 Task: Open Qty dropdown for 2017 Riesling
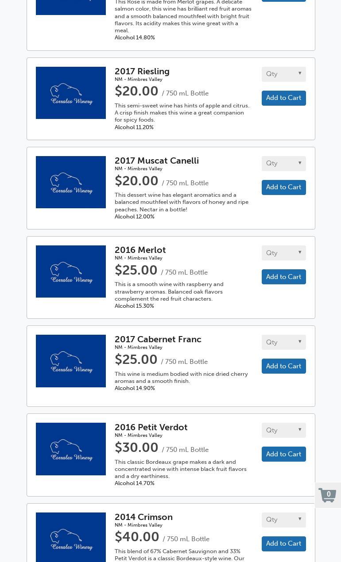(283, 74)
